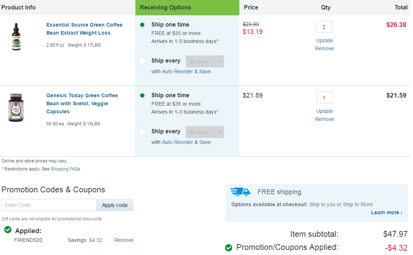Open Genesis Today Green Coffee bottle image
Viewport: 413px width, 255px height.
coord(16,108)
